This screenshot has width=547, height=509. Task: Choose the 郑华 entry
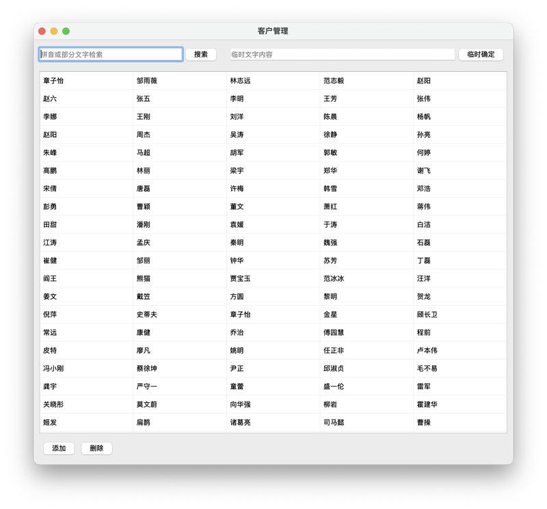[x=367, y=171]
